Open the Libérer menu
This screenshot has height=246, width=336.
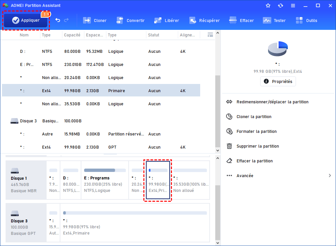(166, 21)
